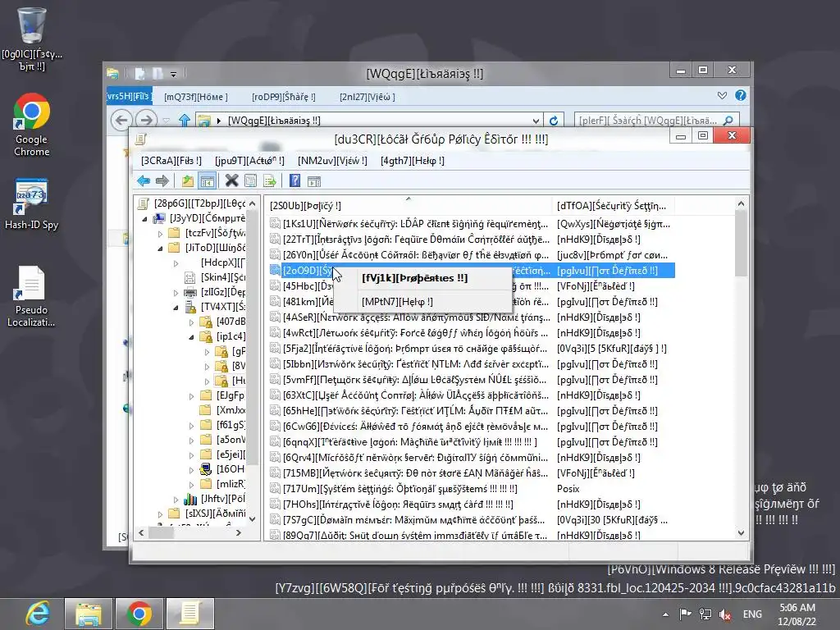This screenshot has width=840, height=630.
Task: Expand the [tczFv] folder node in the tree
Action: point(160,233)
